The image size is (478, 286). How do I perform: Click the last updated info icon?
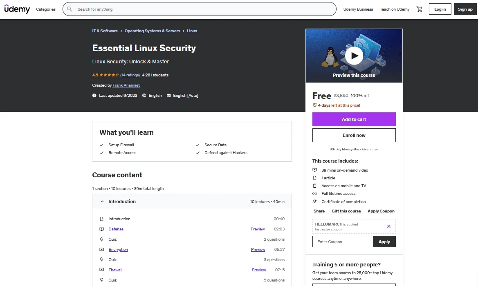94,95
